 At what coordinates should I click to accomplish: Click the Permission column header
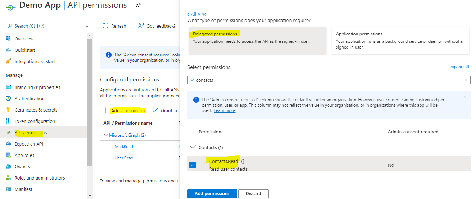210,132
